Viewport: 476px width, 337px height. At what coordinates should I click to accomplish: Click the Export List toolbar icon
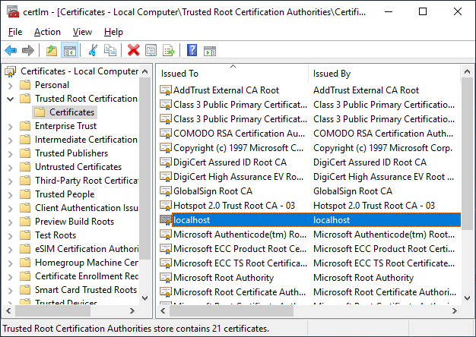(x=169, y=50)
